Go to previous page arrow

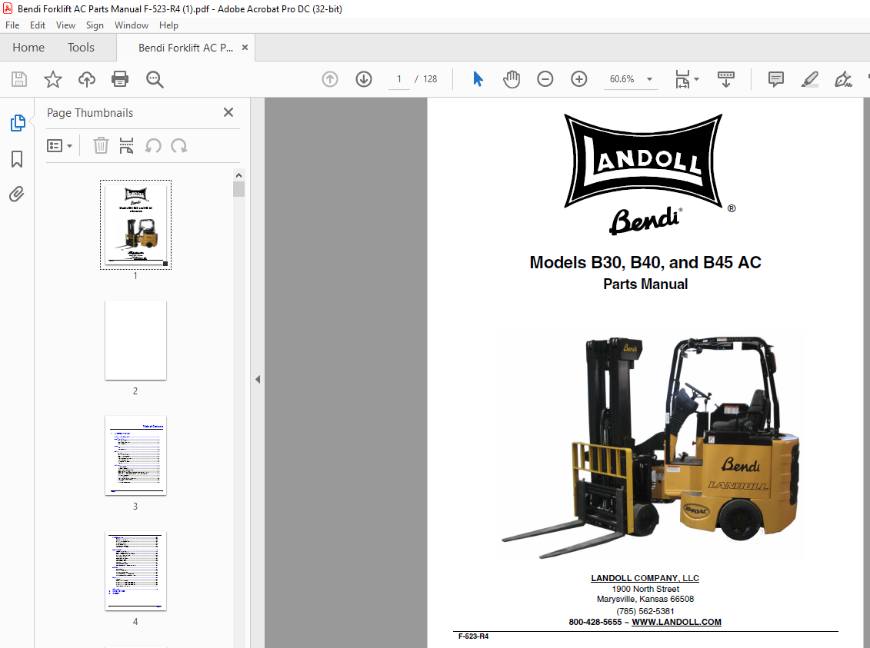pos(329,79)
